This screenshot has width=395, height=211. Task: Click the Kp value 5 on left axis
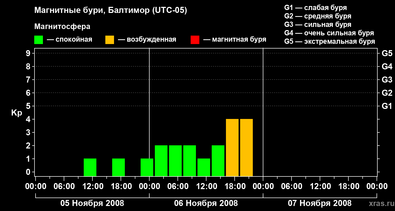(x=29, y=106)
